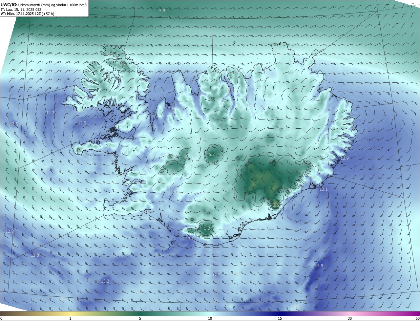The image size is (420, 321).
Task: Click the colorbar tick label 5
Action: click(x=140, y=318)
